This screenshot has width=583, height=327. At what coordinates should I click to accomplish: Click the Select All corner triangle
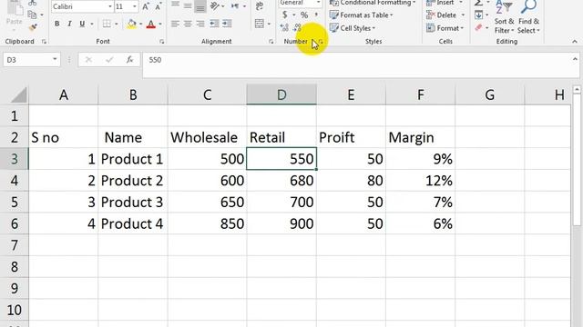19,95
